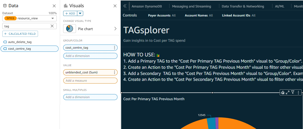This screenshot has width=303, height=129.
Task: Open the Data Transfer & Networking tab
Action: tap(243, 6)
